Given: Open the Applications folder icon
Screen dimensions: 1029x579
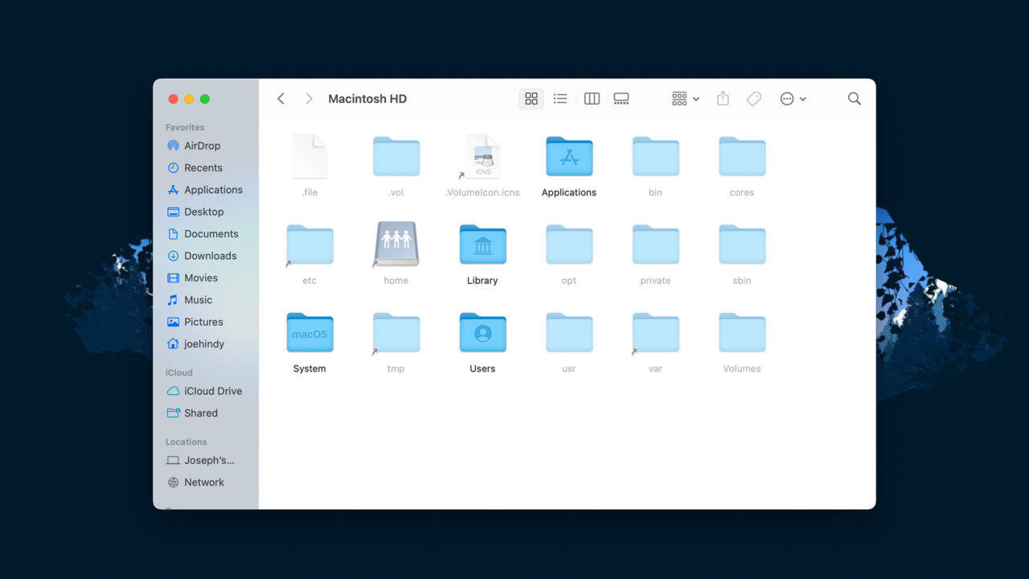Looking at the screenshot, I should coord(568,157).
